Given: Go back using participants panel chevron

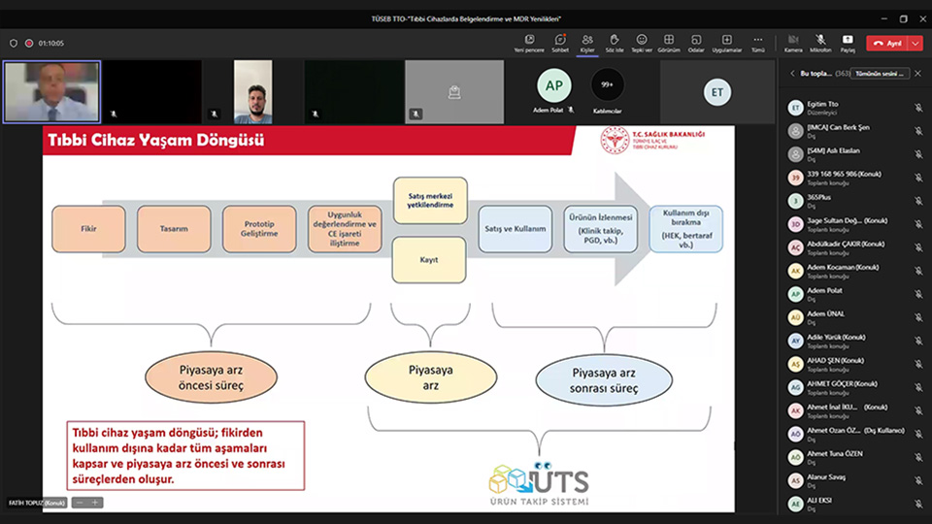Looking at the screenshot, I should click(792, 74).
